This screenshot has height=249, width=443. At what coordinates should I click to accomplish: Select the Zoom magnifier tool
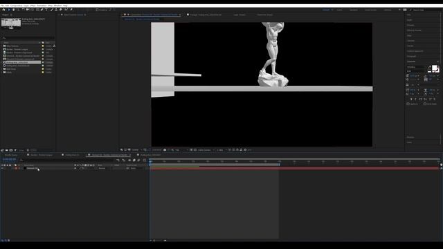[18, 10]
